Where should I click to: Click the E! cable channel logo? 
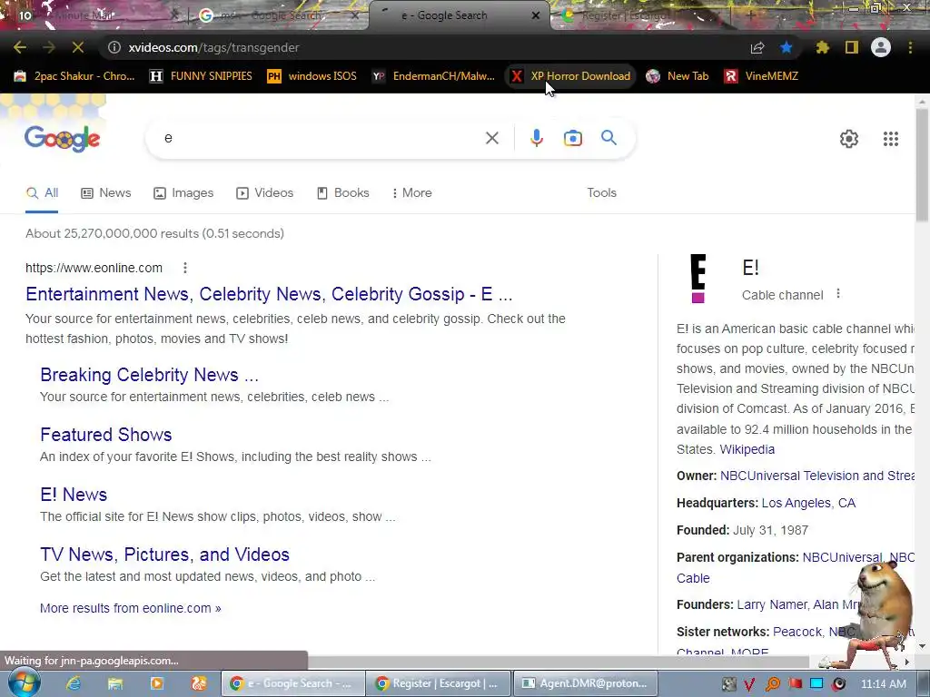pos(698,279)
